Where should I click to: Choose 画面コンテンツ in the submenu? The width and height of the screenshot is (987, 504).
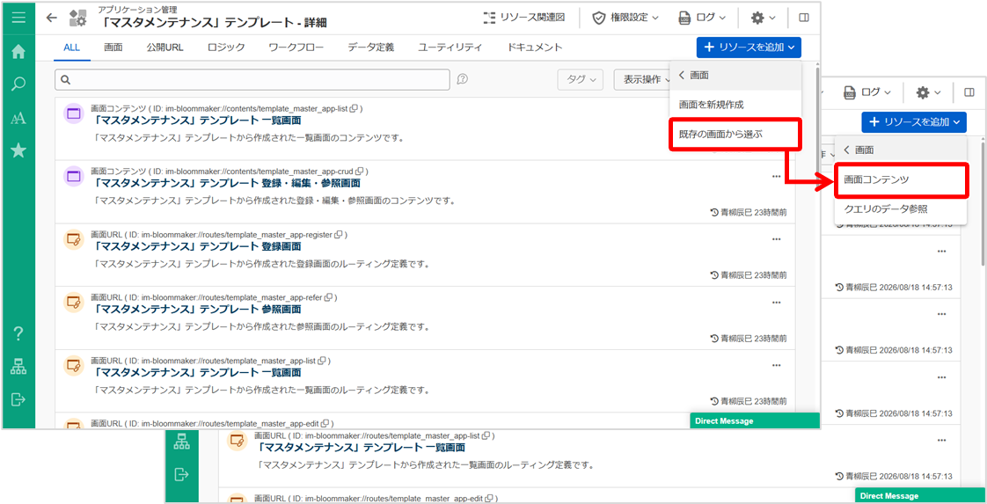pos(900,180)
